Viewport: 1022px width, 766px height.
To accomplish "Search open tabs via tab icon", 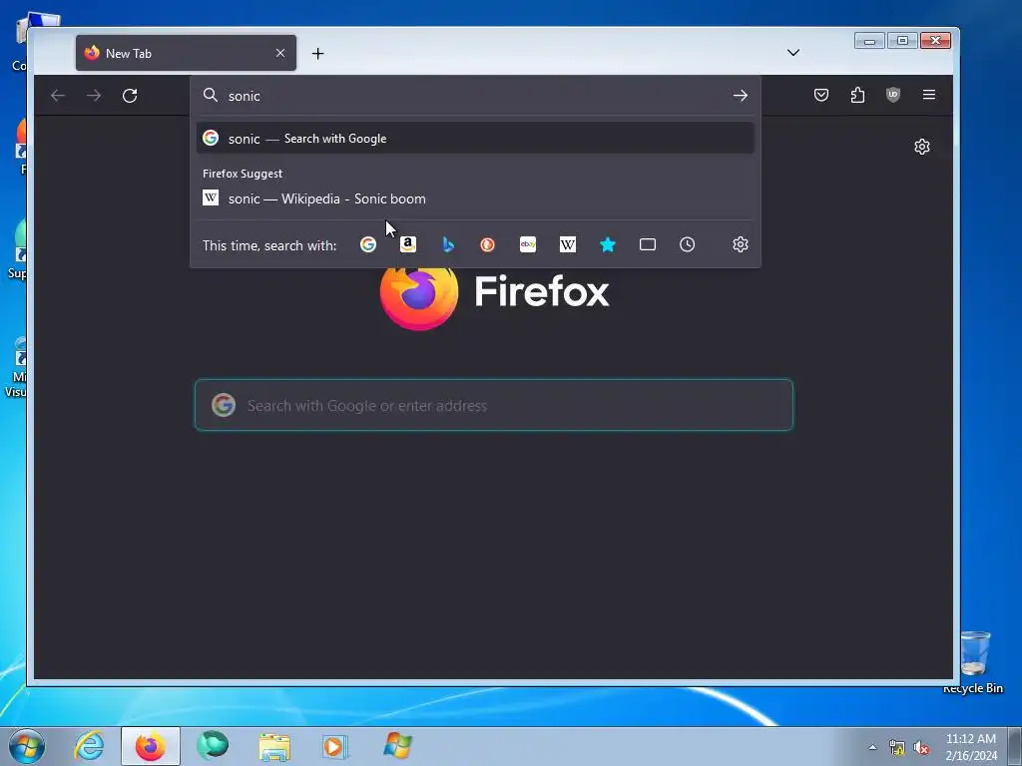I will [x=647, y=244].
